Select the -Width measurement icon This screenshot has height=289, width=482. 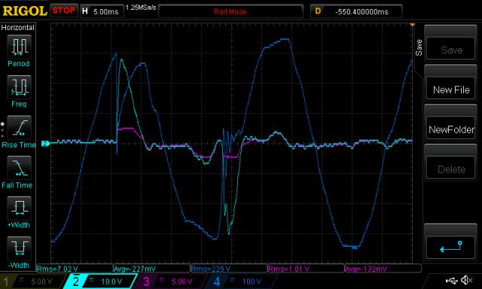(x=19, y=248)
